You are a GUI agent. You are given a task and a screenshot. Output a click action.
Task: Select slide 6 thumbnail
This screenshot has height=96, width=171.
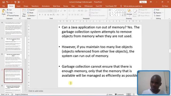tap(13, 60)
